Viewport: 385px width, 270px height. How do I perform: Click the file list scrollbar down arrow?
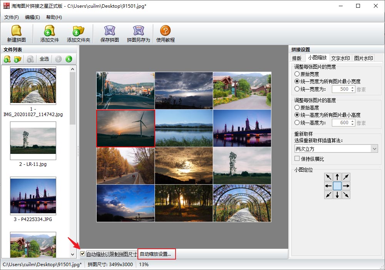pos(72,255)
